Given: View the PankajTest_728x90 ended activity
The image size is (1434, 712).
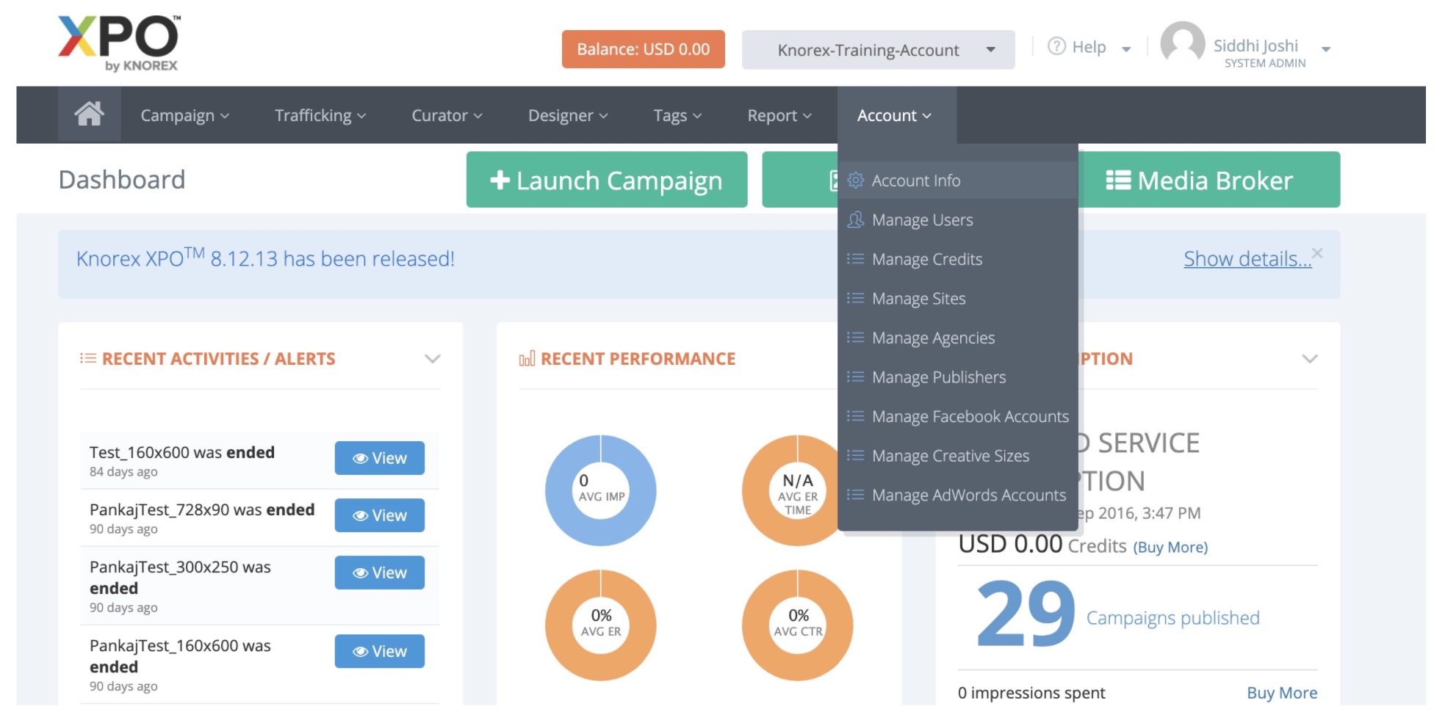Looking at the screenshot, I should pos(380,515).
